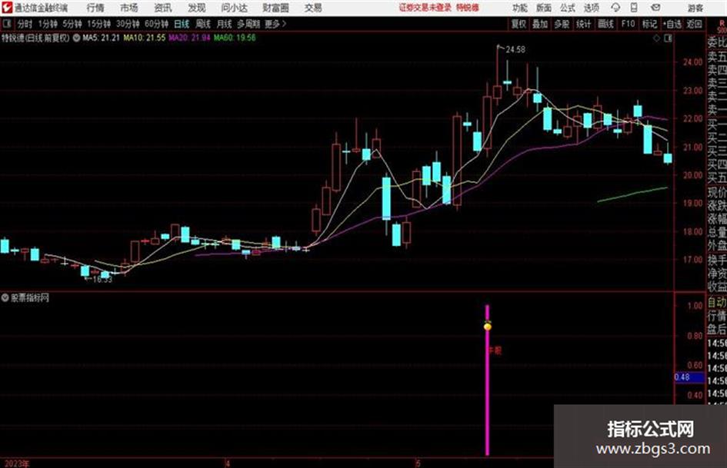Click the 股票指标网 indicator name
The height and width of the screenshot is (468, 727).
30,298
